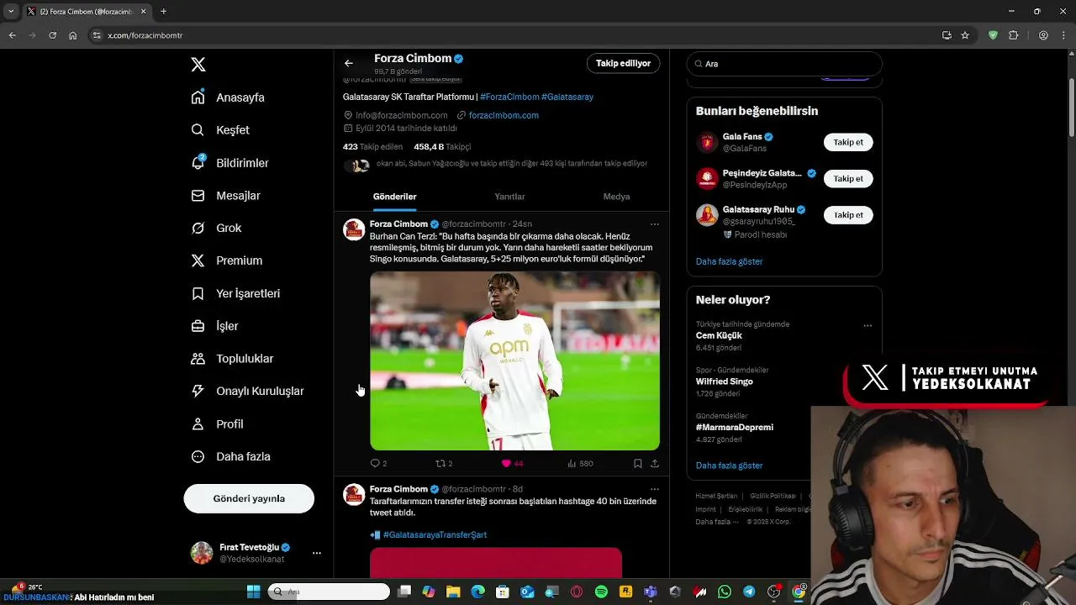Open more options on transfer hashtag post
The image size is (1076, 605).
point(655,489)
